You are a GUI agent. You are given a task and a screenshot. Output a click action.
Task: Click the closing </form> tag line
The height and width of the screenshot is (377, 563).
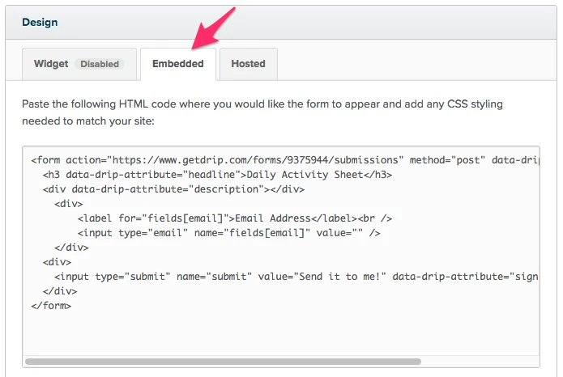point(51,306)
